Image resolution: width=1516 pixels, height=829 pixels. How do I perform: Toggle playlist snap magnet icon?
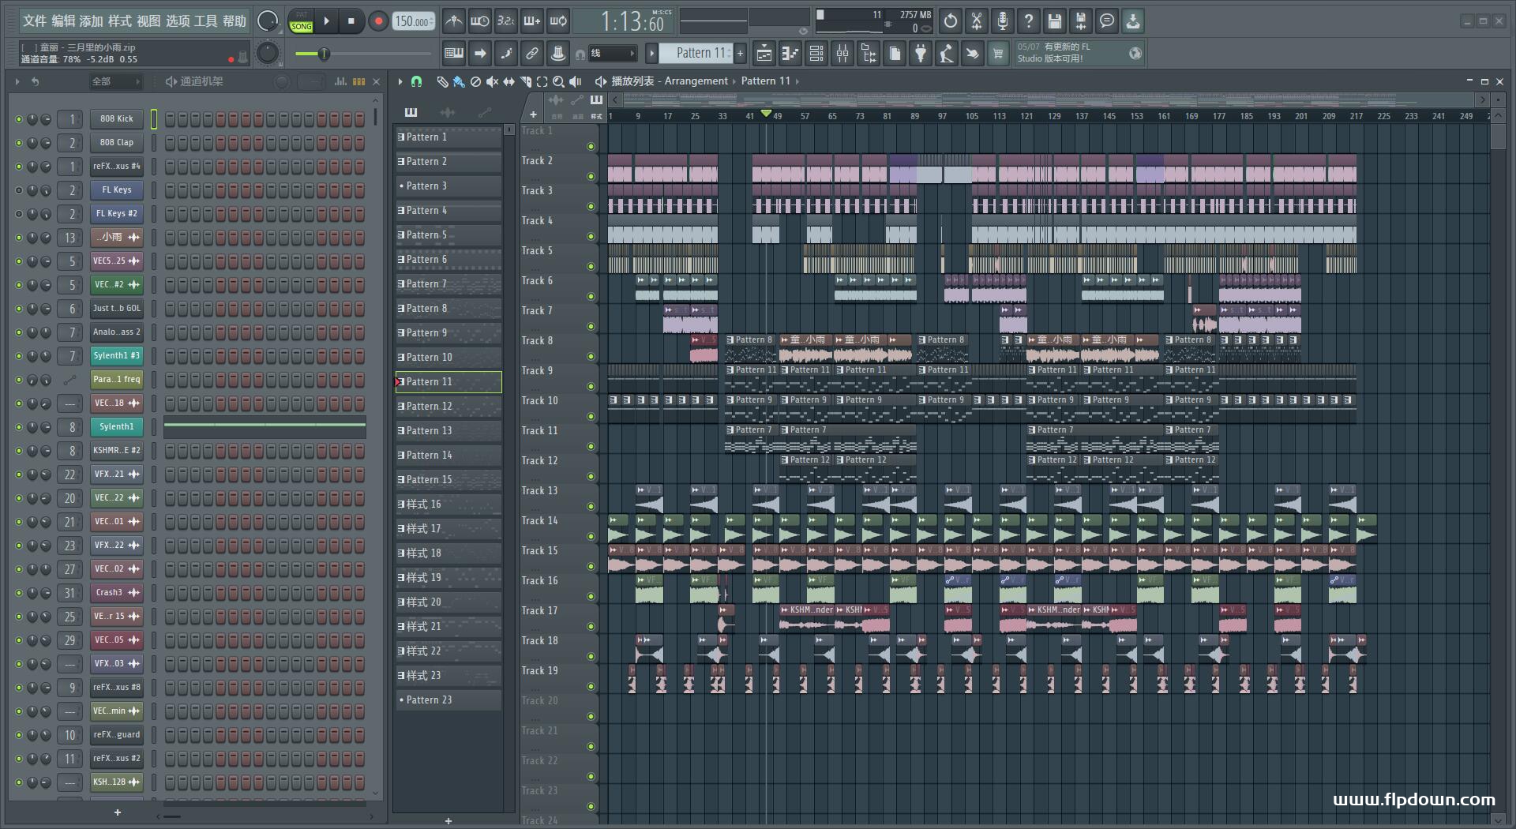(417, 81)
